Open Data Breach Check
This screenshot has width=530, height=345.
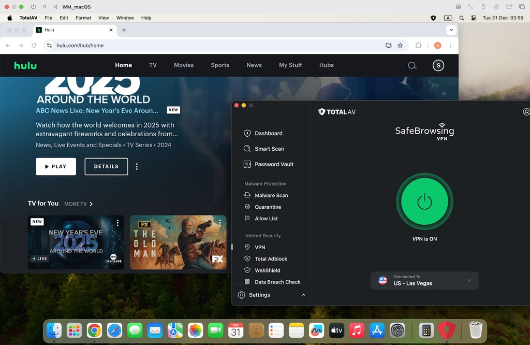click(x=272, y=282)
